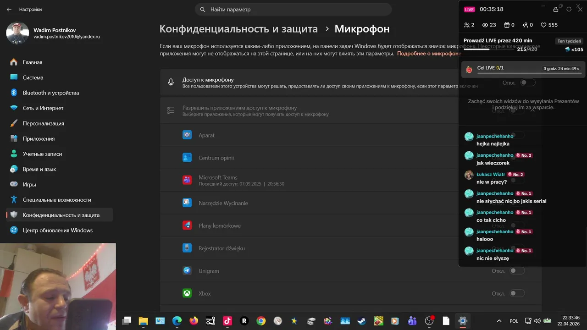Click chat message "nic nie słyszę"

coord(493,258)
